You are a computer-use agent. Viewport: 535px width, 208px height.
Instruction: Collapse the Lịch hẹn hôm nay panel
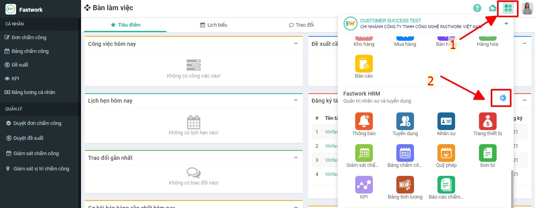tap(296, 100)
